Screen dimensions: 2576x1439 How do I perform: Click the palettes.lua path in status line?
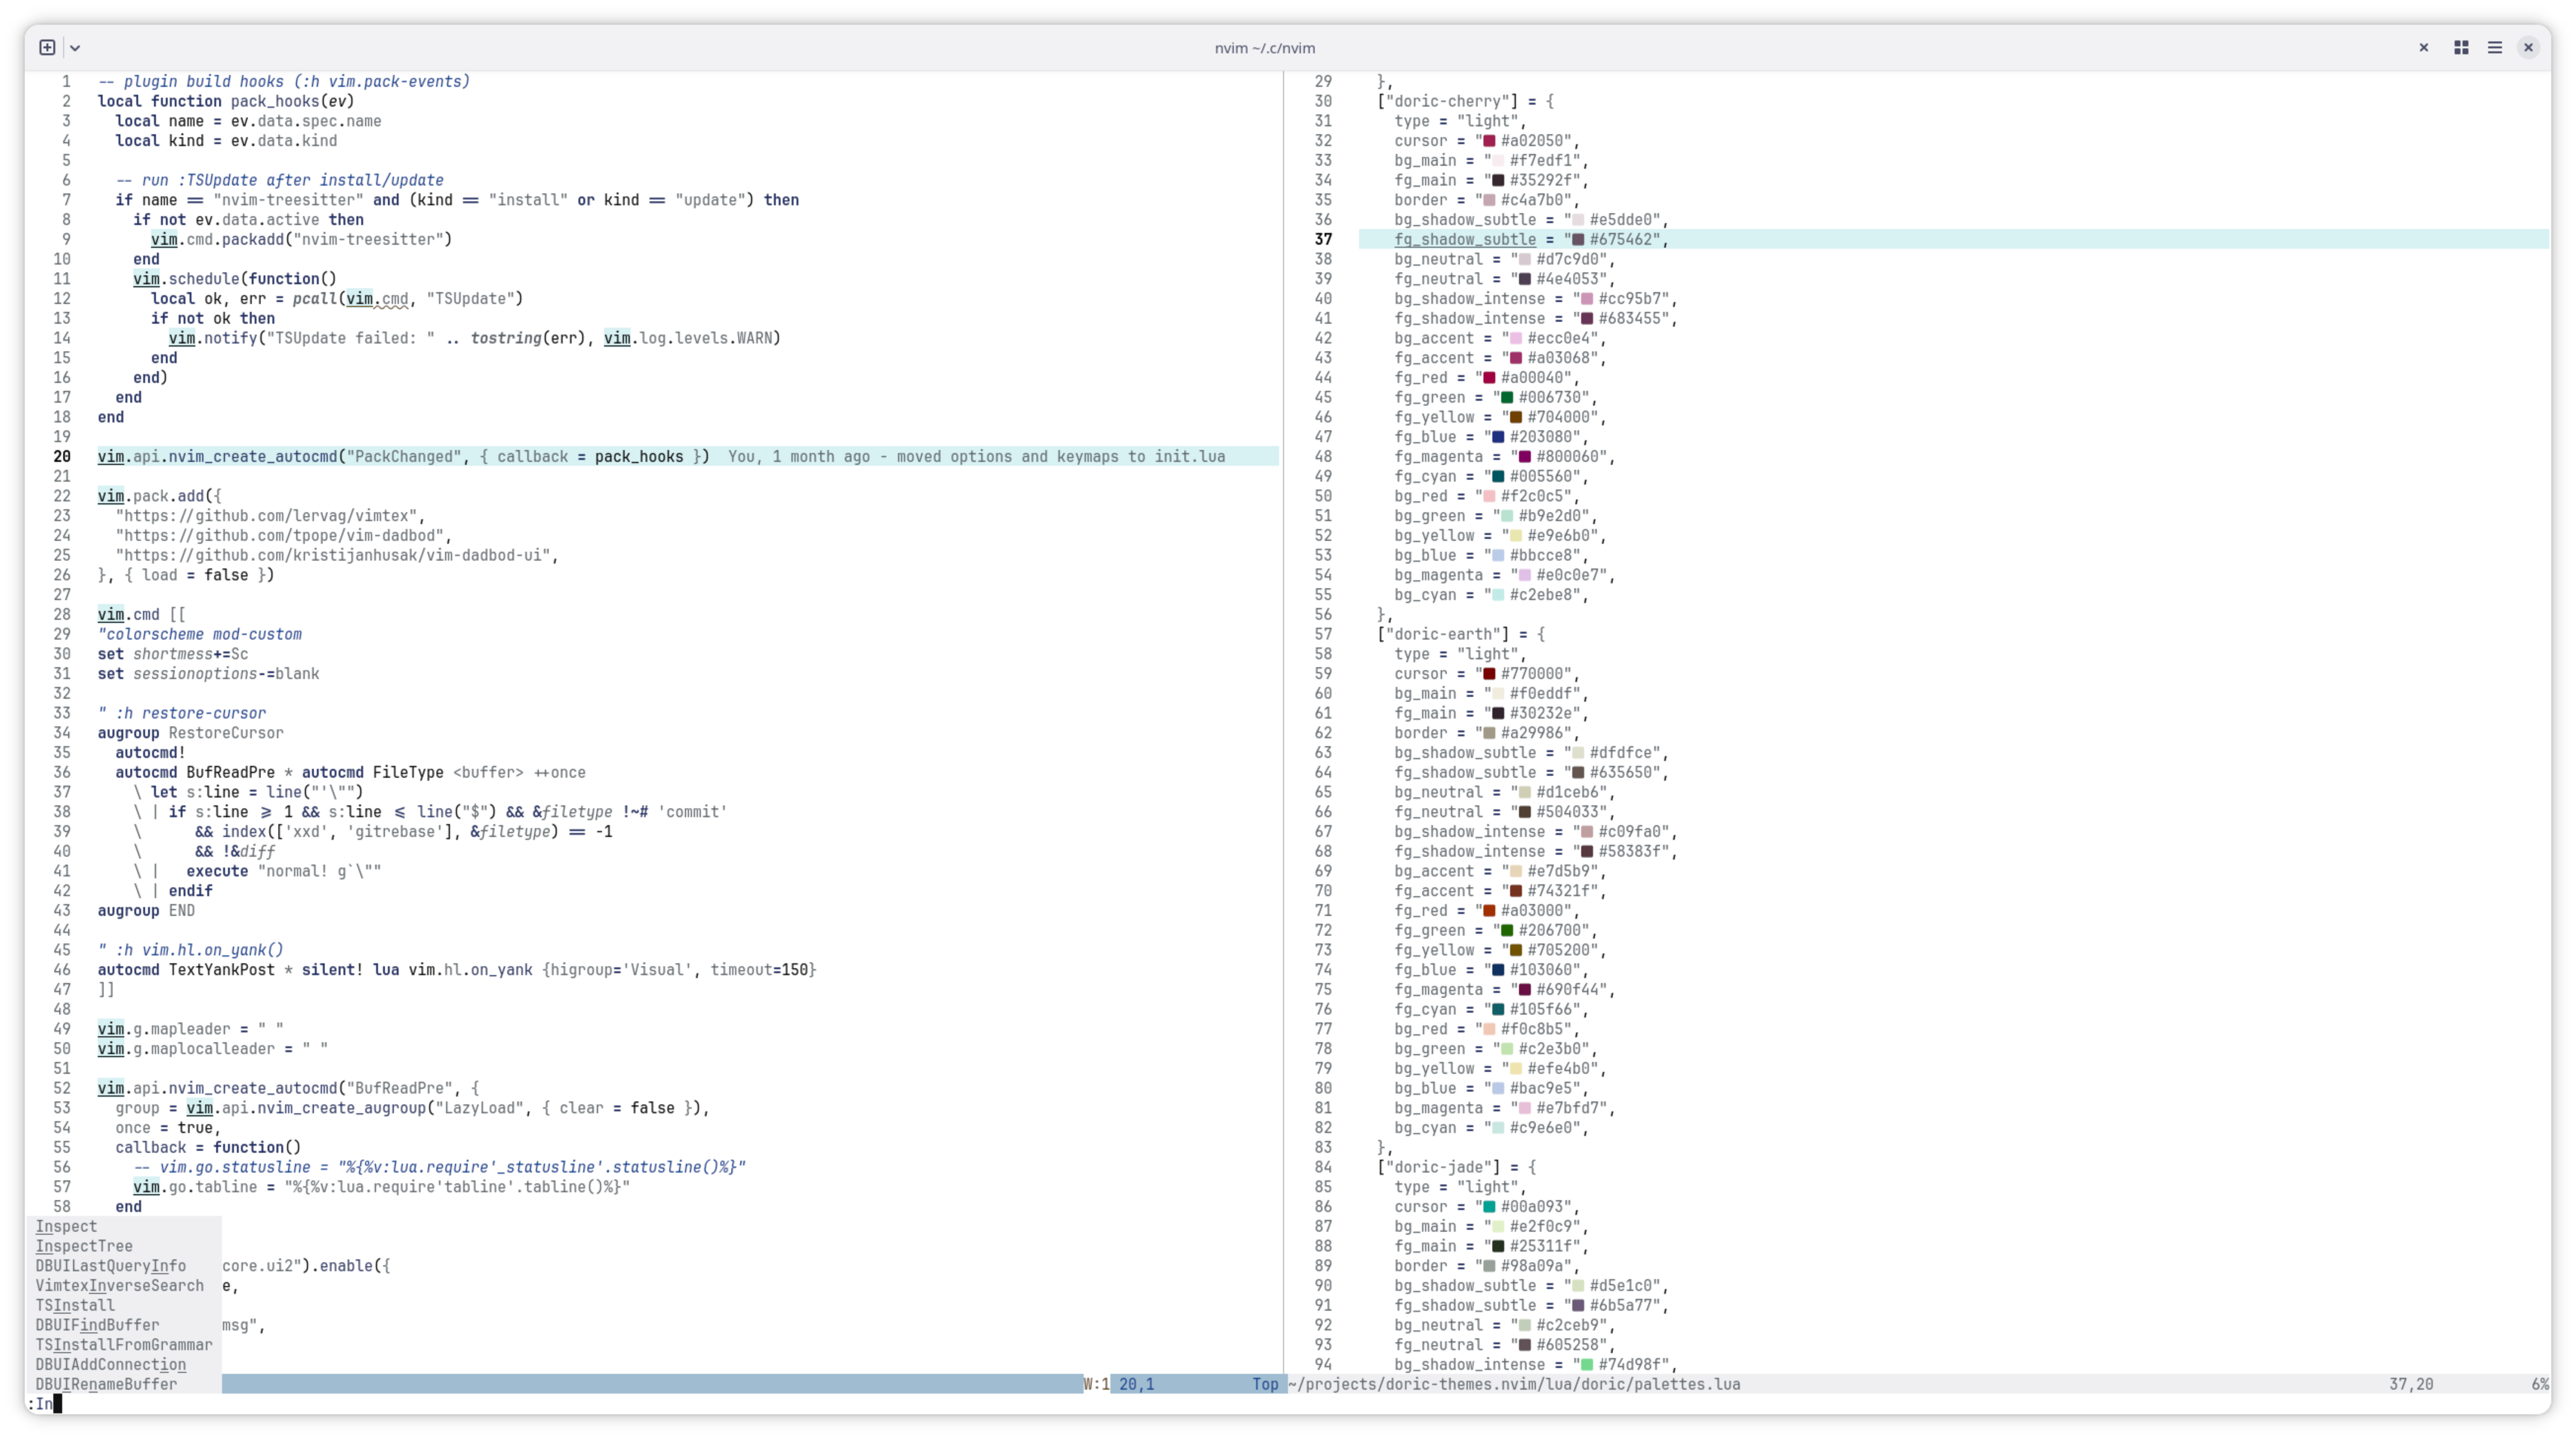(1514, 1384)
